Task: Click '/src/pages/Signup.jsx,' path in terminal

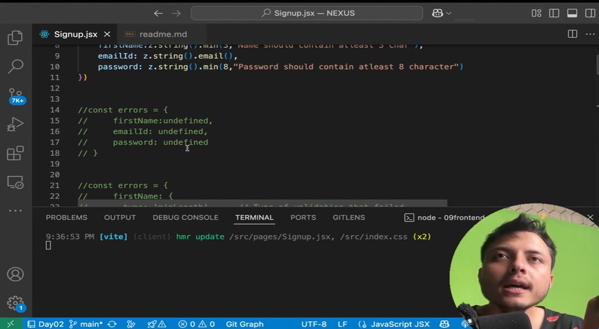Action: (281, 236)
